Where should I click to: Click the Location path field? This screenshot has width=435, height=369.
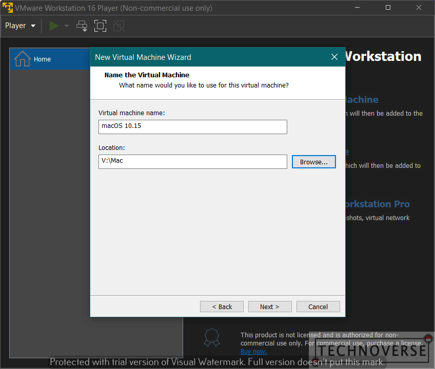tap(193, 162)
